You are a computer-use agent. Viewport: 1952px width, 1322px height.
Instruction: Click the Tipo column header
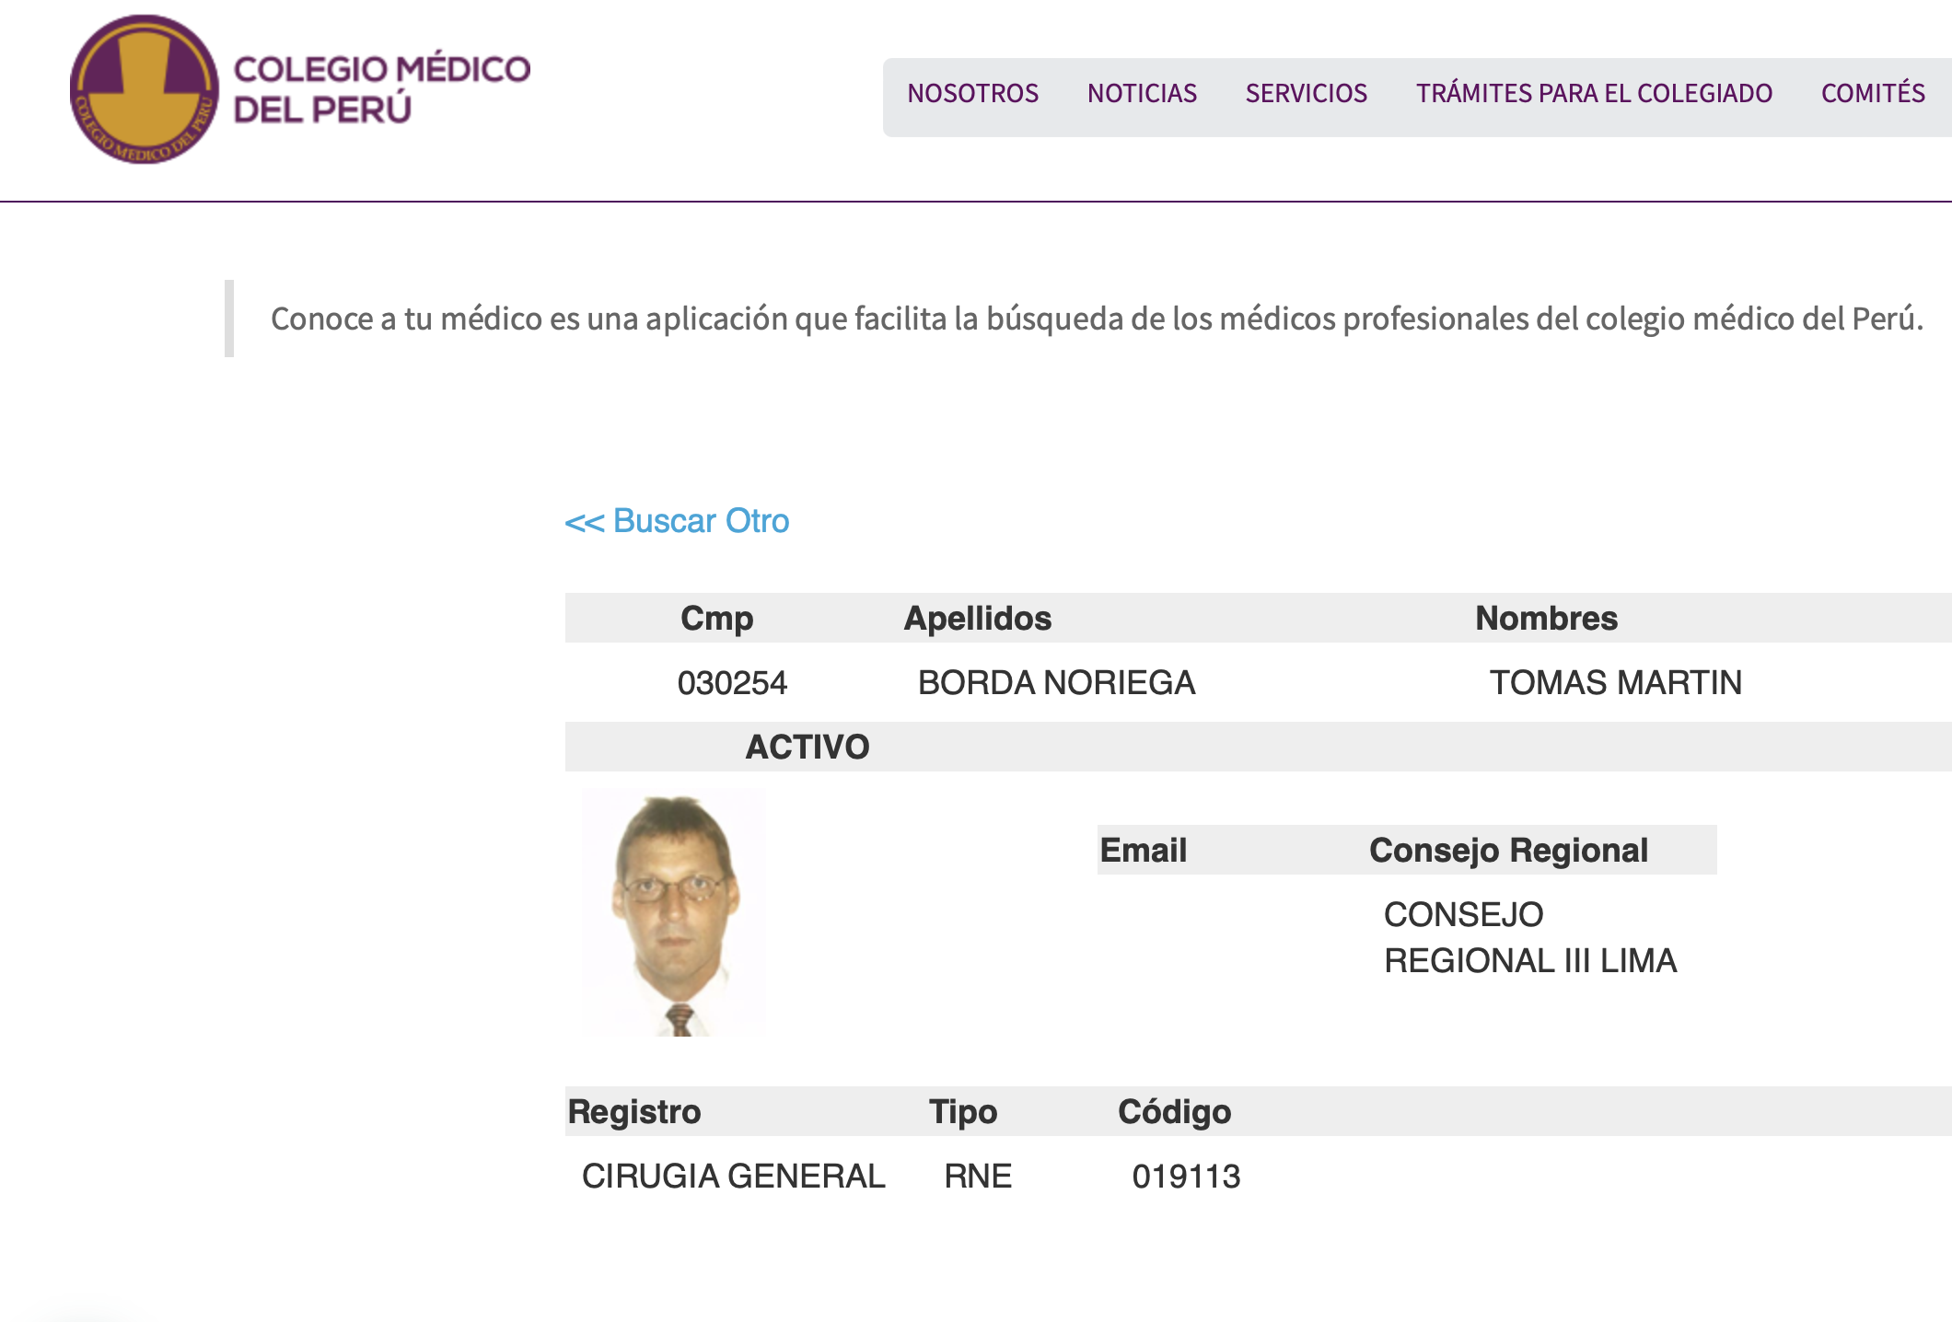963,1112
